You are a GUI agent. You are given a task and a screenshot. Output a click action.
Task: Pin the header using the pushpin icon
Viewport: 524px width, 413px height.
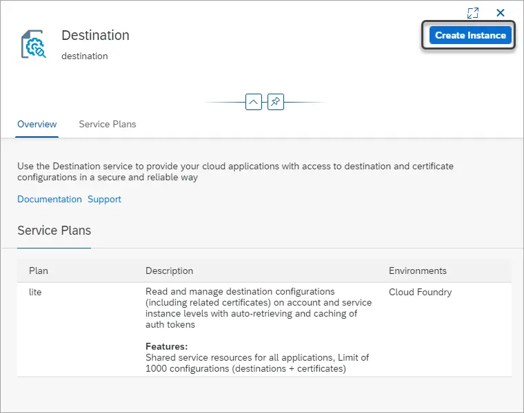point(276,102)
